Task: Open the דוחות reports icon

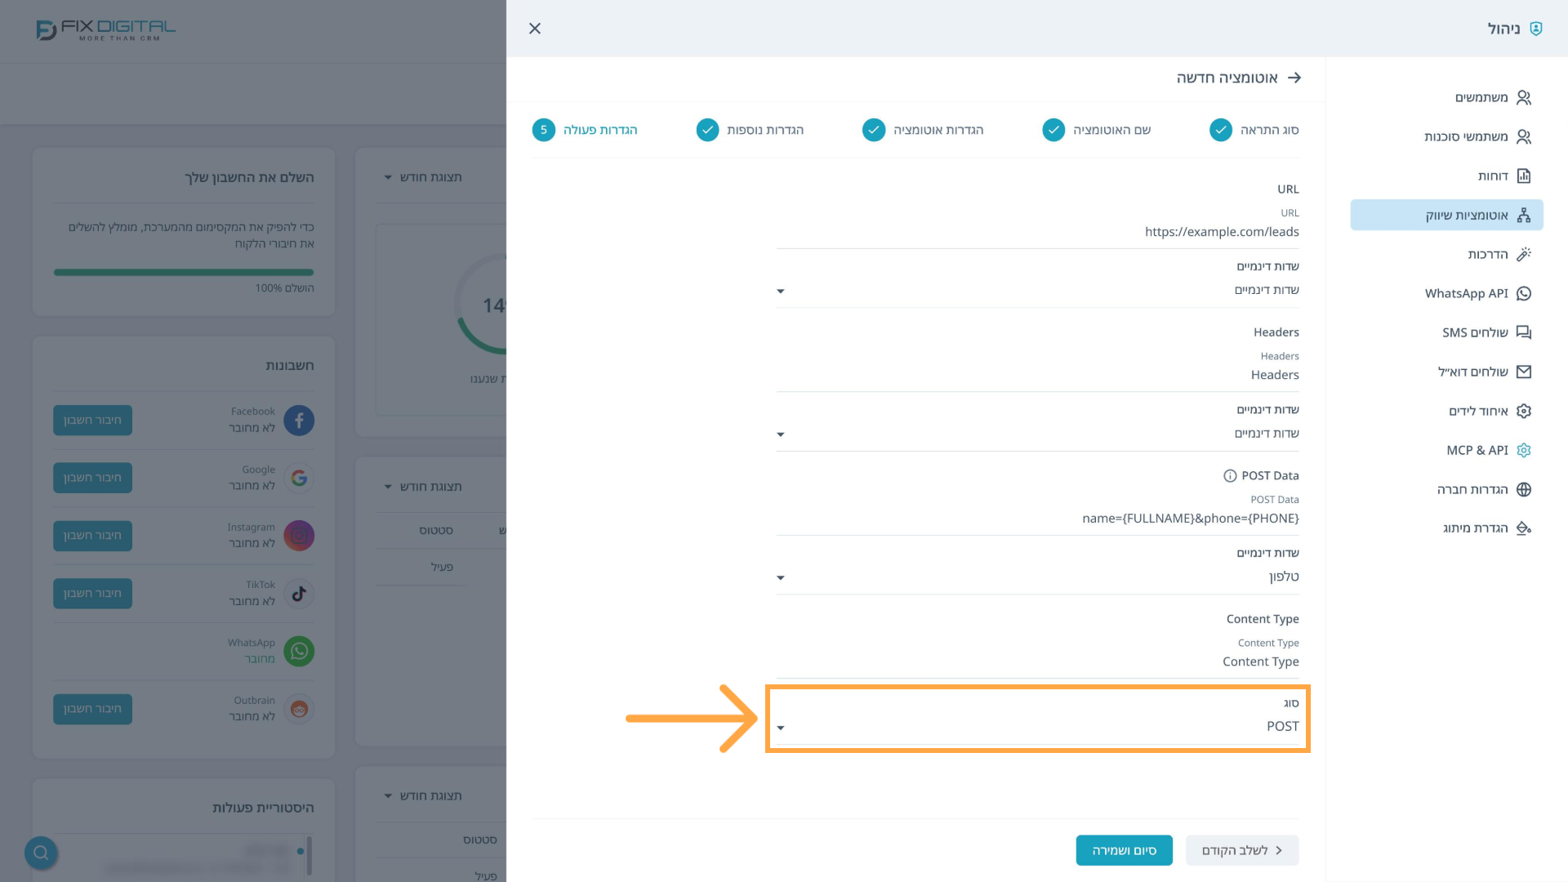Action: [x=1524, y=176]
